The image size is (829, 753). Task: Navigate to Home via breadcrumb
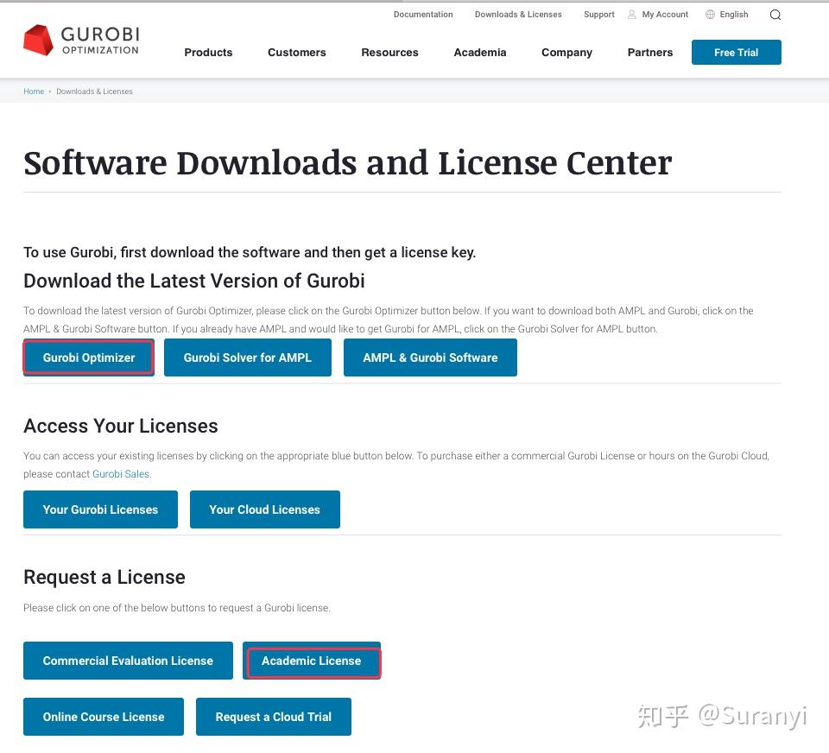coord(34,91)
